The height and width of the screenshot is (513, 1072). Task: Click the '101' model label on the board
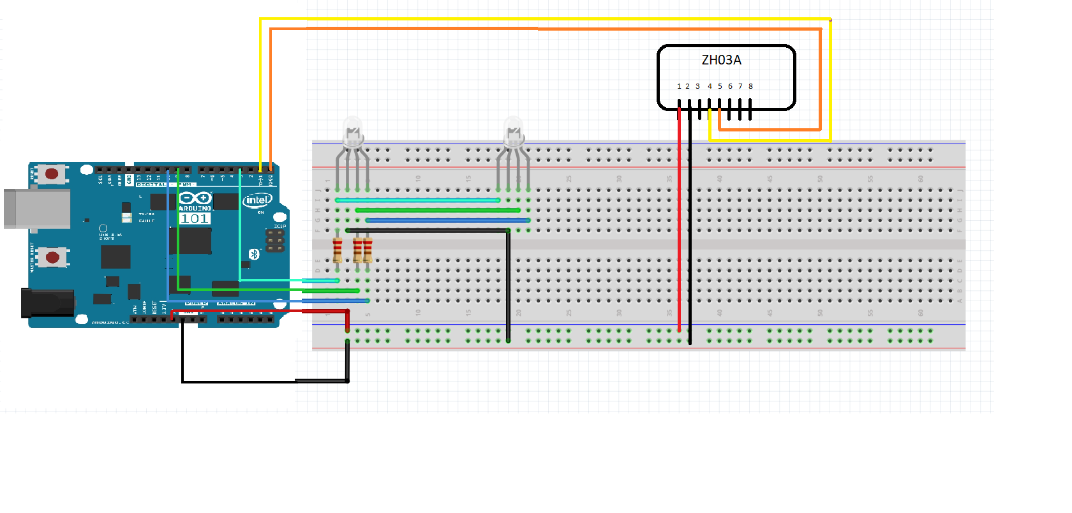coord(195,219)
